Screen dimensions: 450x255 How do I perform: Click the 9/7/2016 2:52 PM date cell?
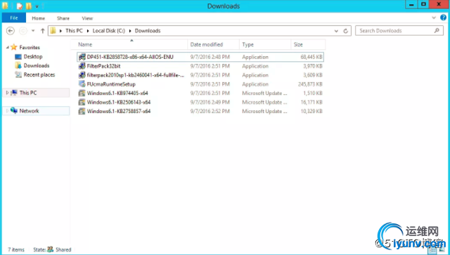coord(210,111)
